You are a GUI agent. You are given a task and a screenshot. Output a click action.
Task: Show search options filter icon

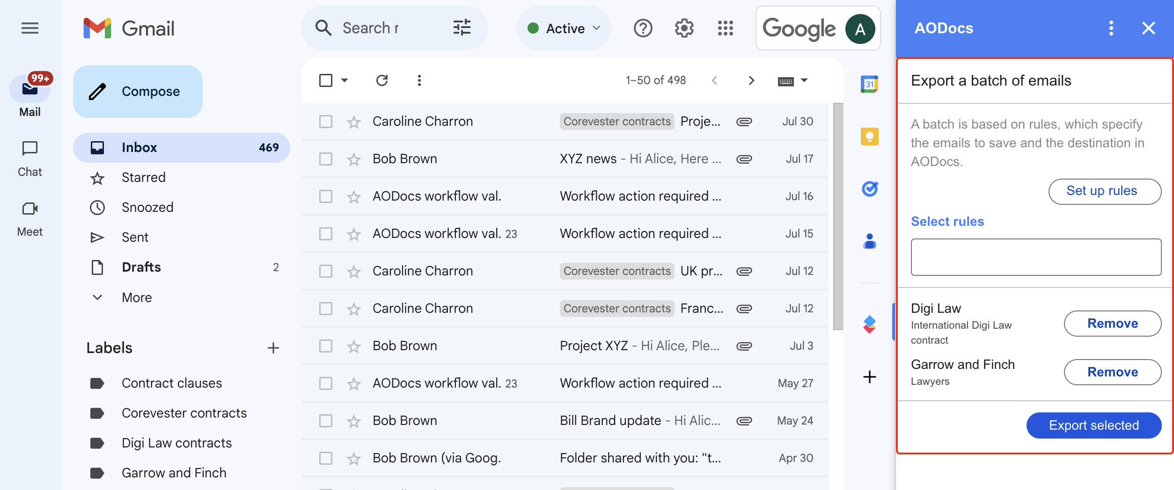(x=462, y=28)
